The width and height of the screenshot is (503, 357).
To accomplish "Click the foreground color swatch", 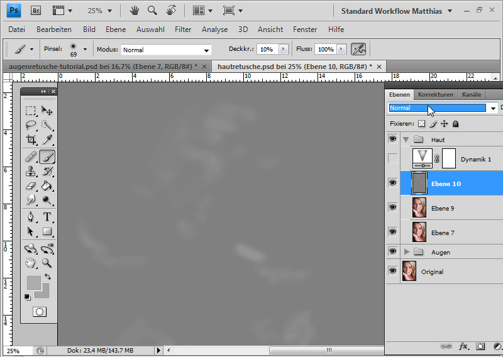I will tap(33, 283).
